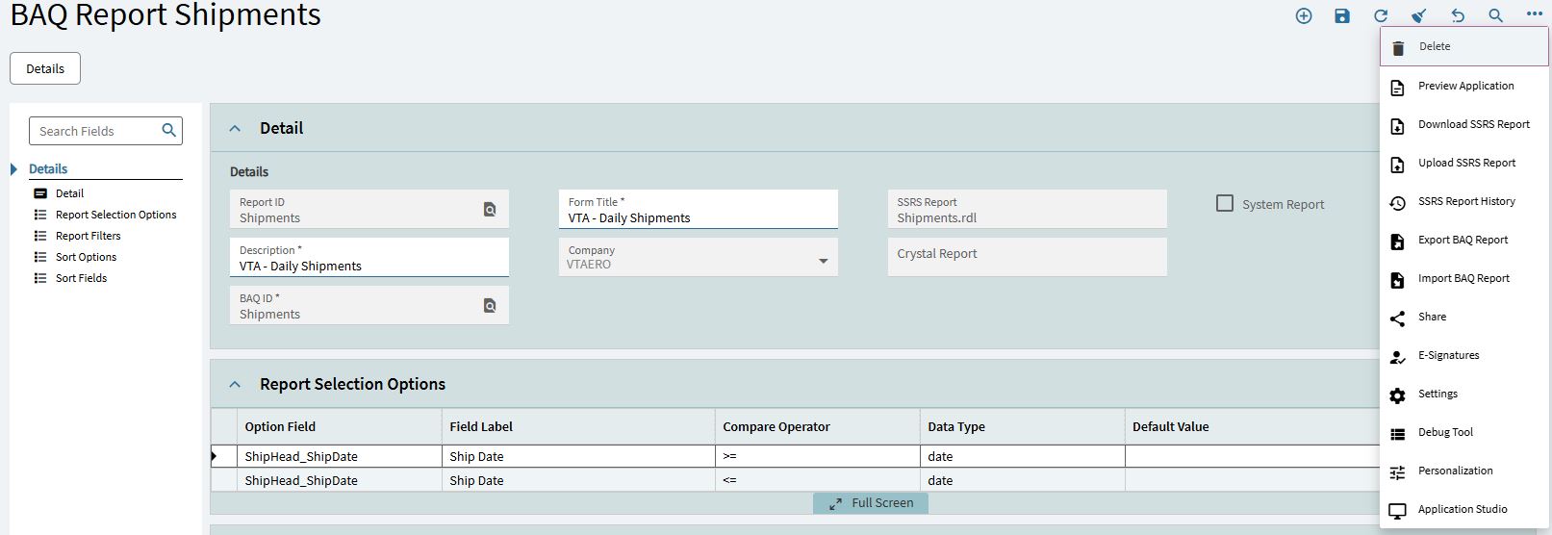Screen dimensions: 1552x535
Task: Click the Import BAQ Report icon
Action: 1398,279
